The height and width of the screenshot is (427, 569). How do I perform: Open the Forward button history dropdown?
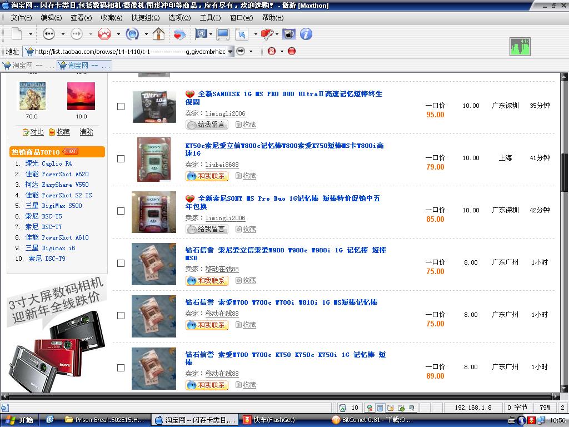[91, 34]
